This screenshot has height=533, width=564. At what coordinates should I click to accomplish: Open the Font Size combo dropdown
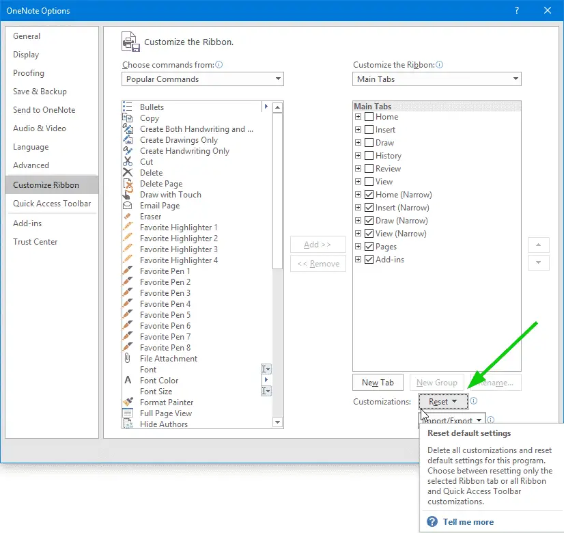[266, 391]
